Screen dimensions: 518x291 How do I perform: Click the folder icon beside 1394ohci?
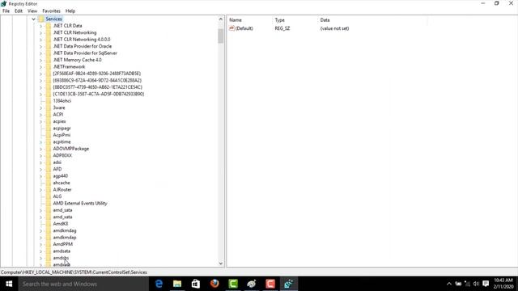pyautogui.click(x=49, y=101)
